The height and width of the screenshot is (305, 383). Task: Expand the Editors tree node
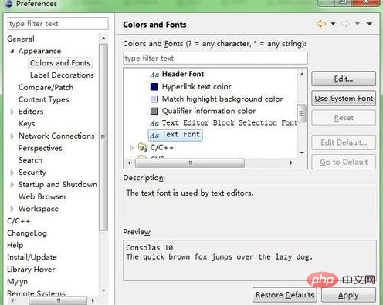[x=12, y=112]
